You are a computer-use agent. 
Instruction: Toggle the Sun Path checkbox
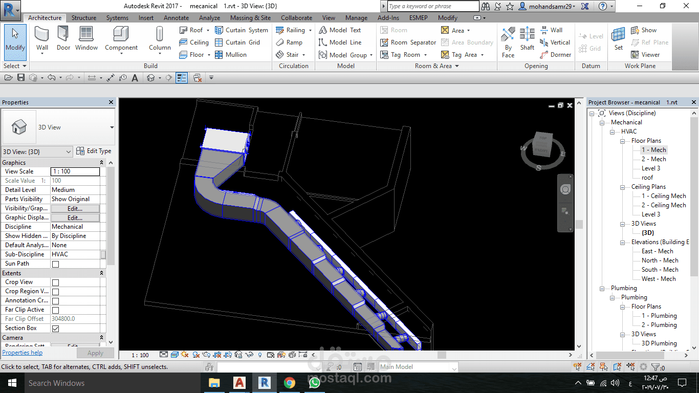tap(55, 264)
